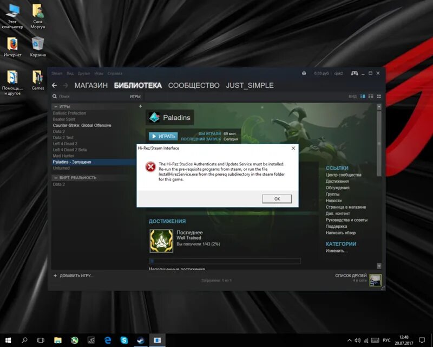Click the game page scroll down arrow
This screenshot has height=347, width=433.
379,266
